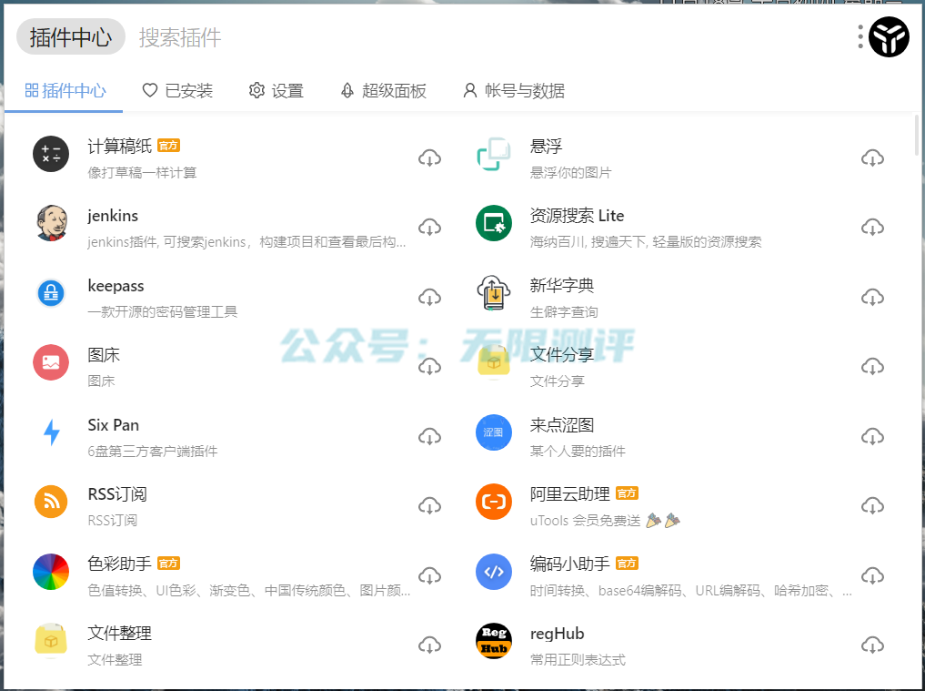The width and height of the screenshot is (925, 691).
Task: Download the 文件整理 plugin
Action: coord(429,645)
